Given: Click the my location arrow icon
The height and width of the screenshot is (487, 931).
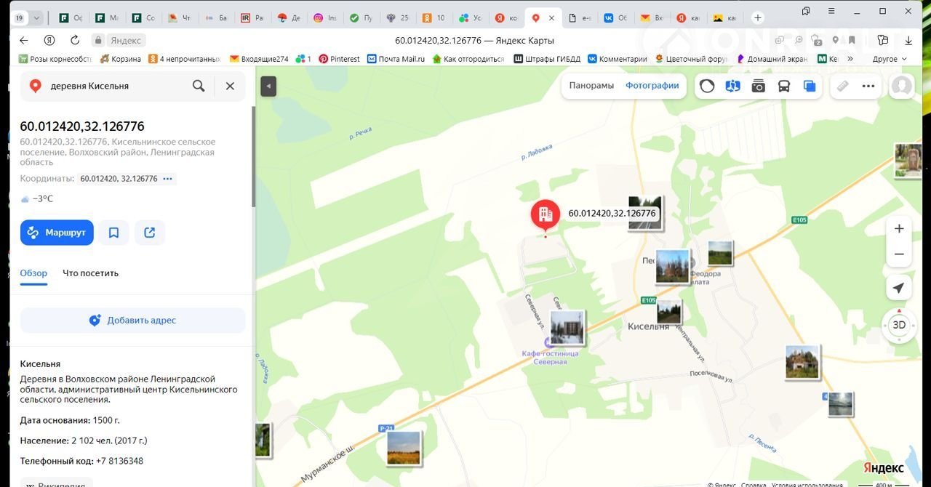Looking at the screenshot, I should 899,288.
